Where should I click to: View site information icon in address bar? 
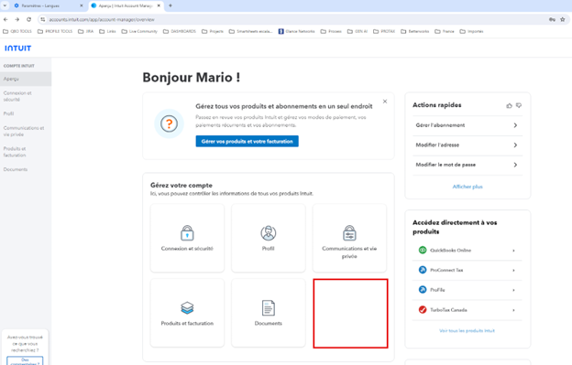(x=43, y=19)
